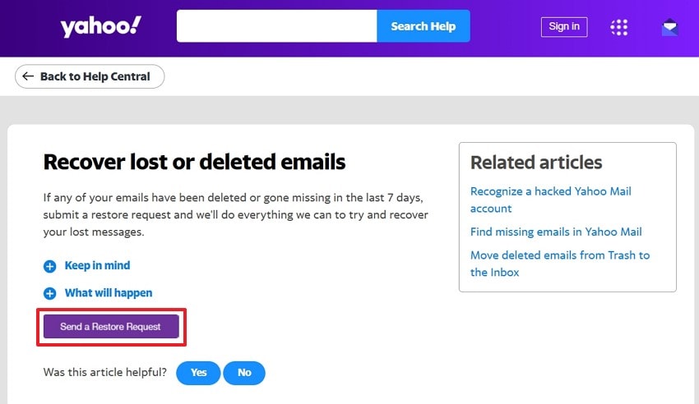Viewport: 699px width, 404px height.
Task: Click Send a Restore Request
Action: (110, 327)
